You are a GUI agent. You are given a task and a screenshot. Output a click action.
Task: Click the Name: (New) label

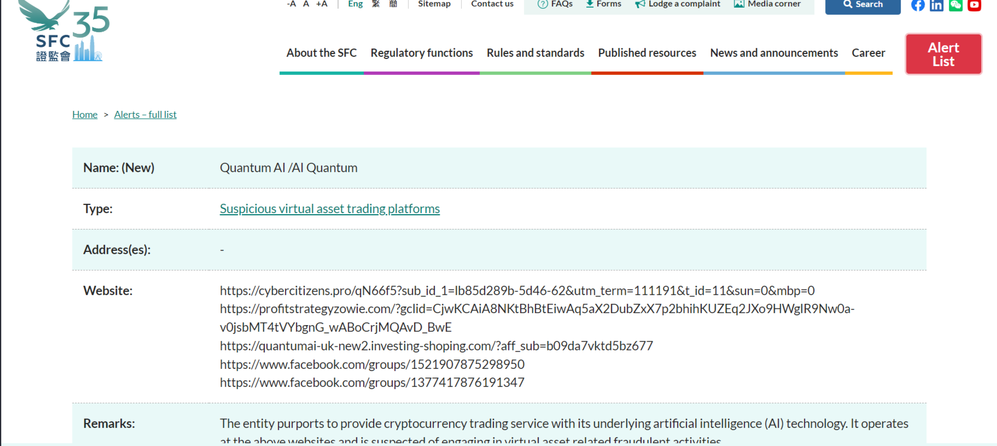119,168
